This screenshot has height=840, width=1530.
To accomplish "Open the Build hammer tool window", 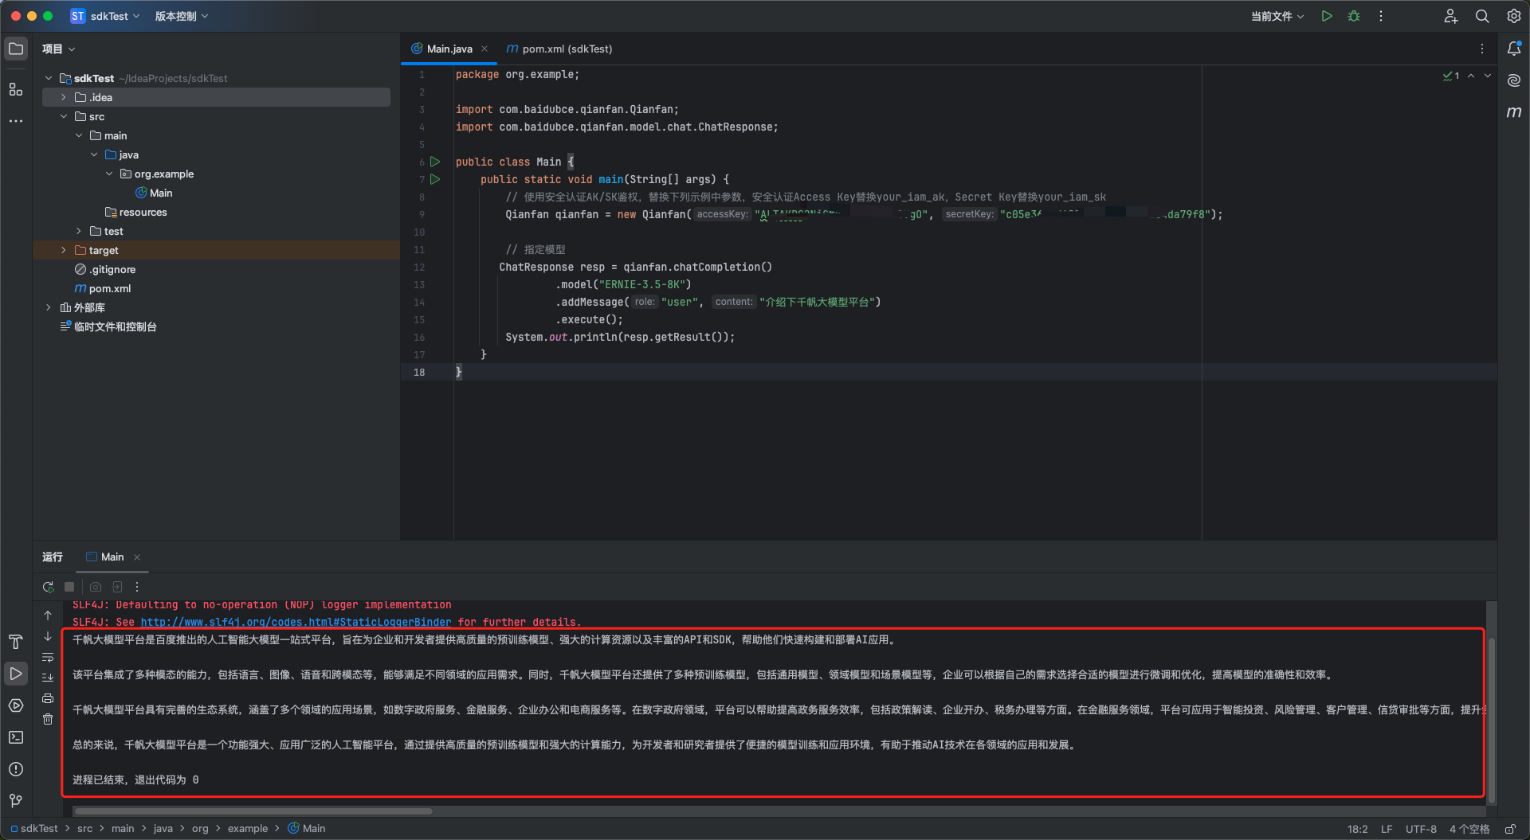I will pyautogui.click(x=16, y=642).
